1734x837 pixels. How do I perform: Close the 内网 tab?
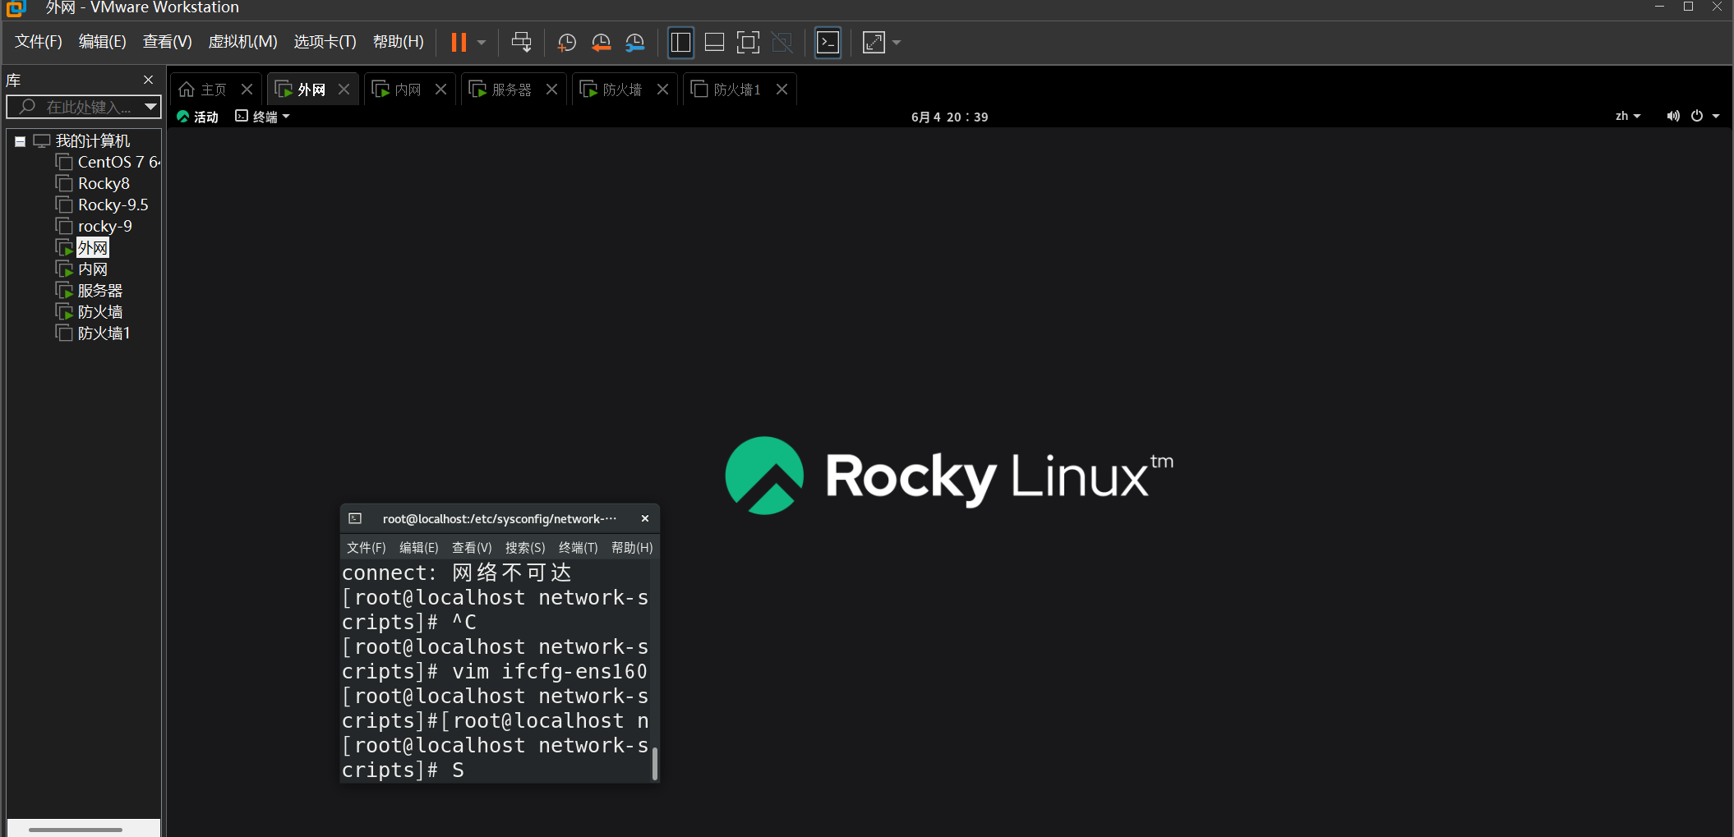[441, 89]
